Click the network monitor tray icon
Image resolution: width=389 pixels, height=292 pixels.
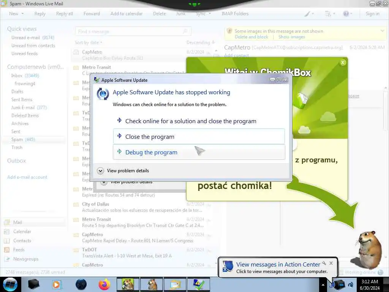coord(340,284)
